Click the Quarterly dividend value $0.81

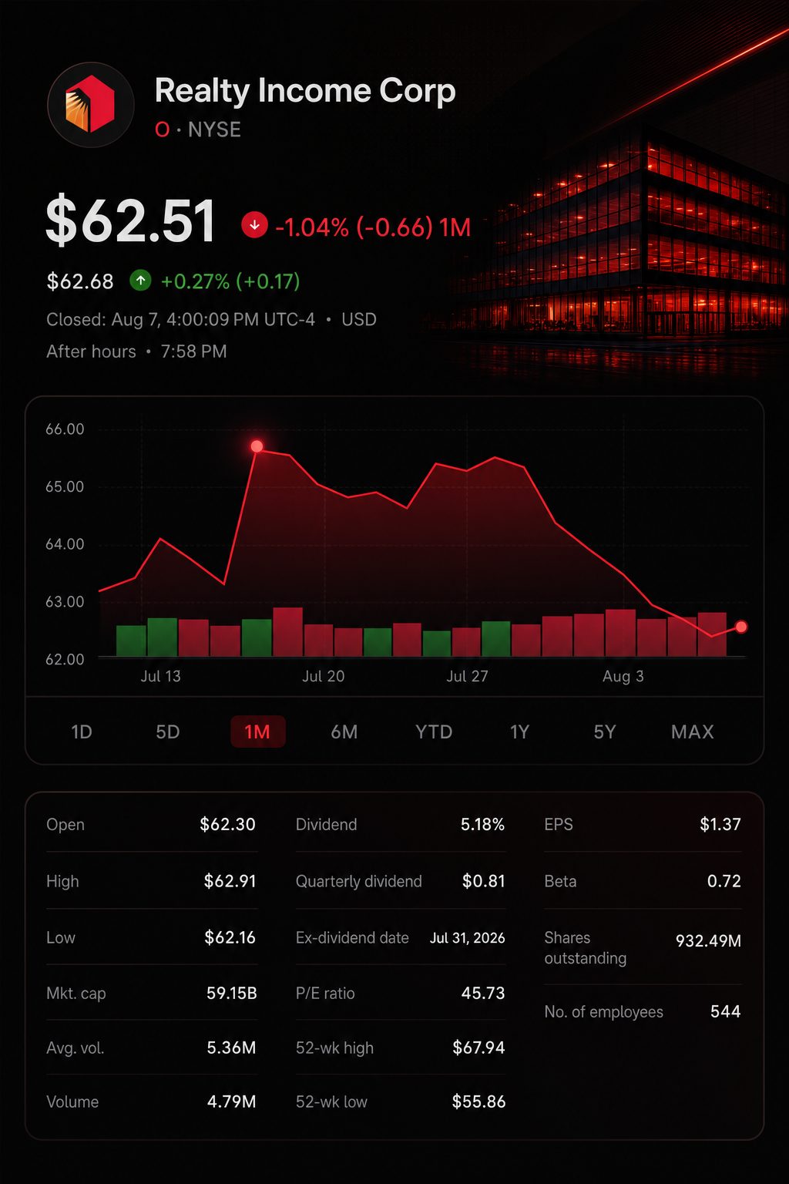point(483,881)
